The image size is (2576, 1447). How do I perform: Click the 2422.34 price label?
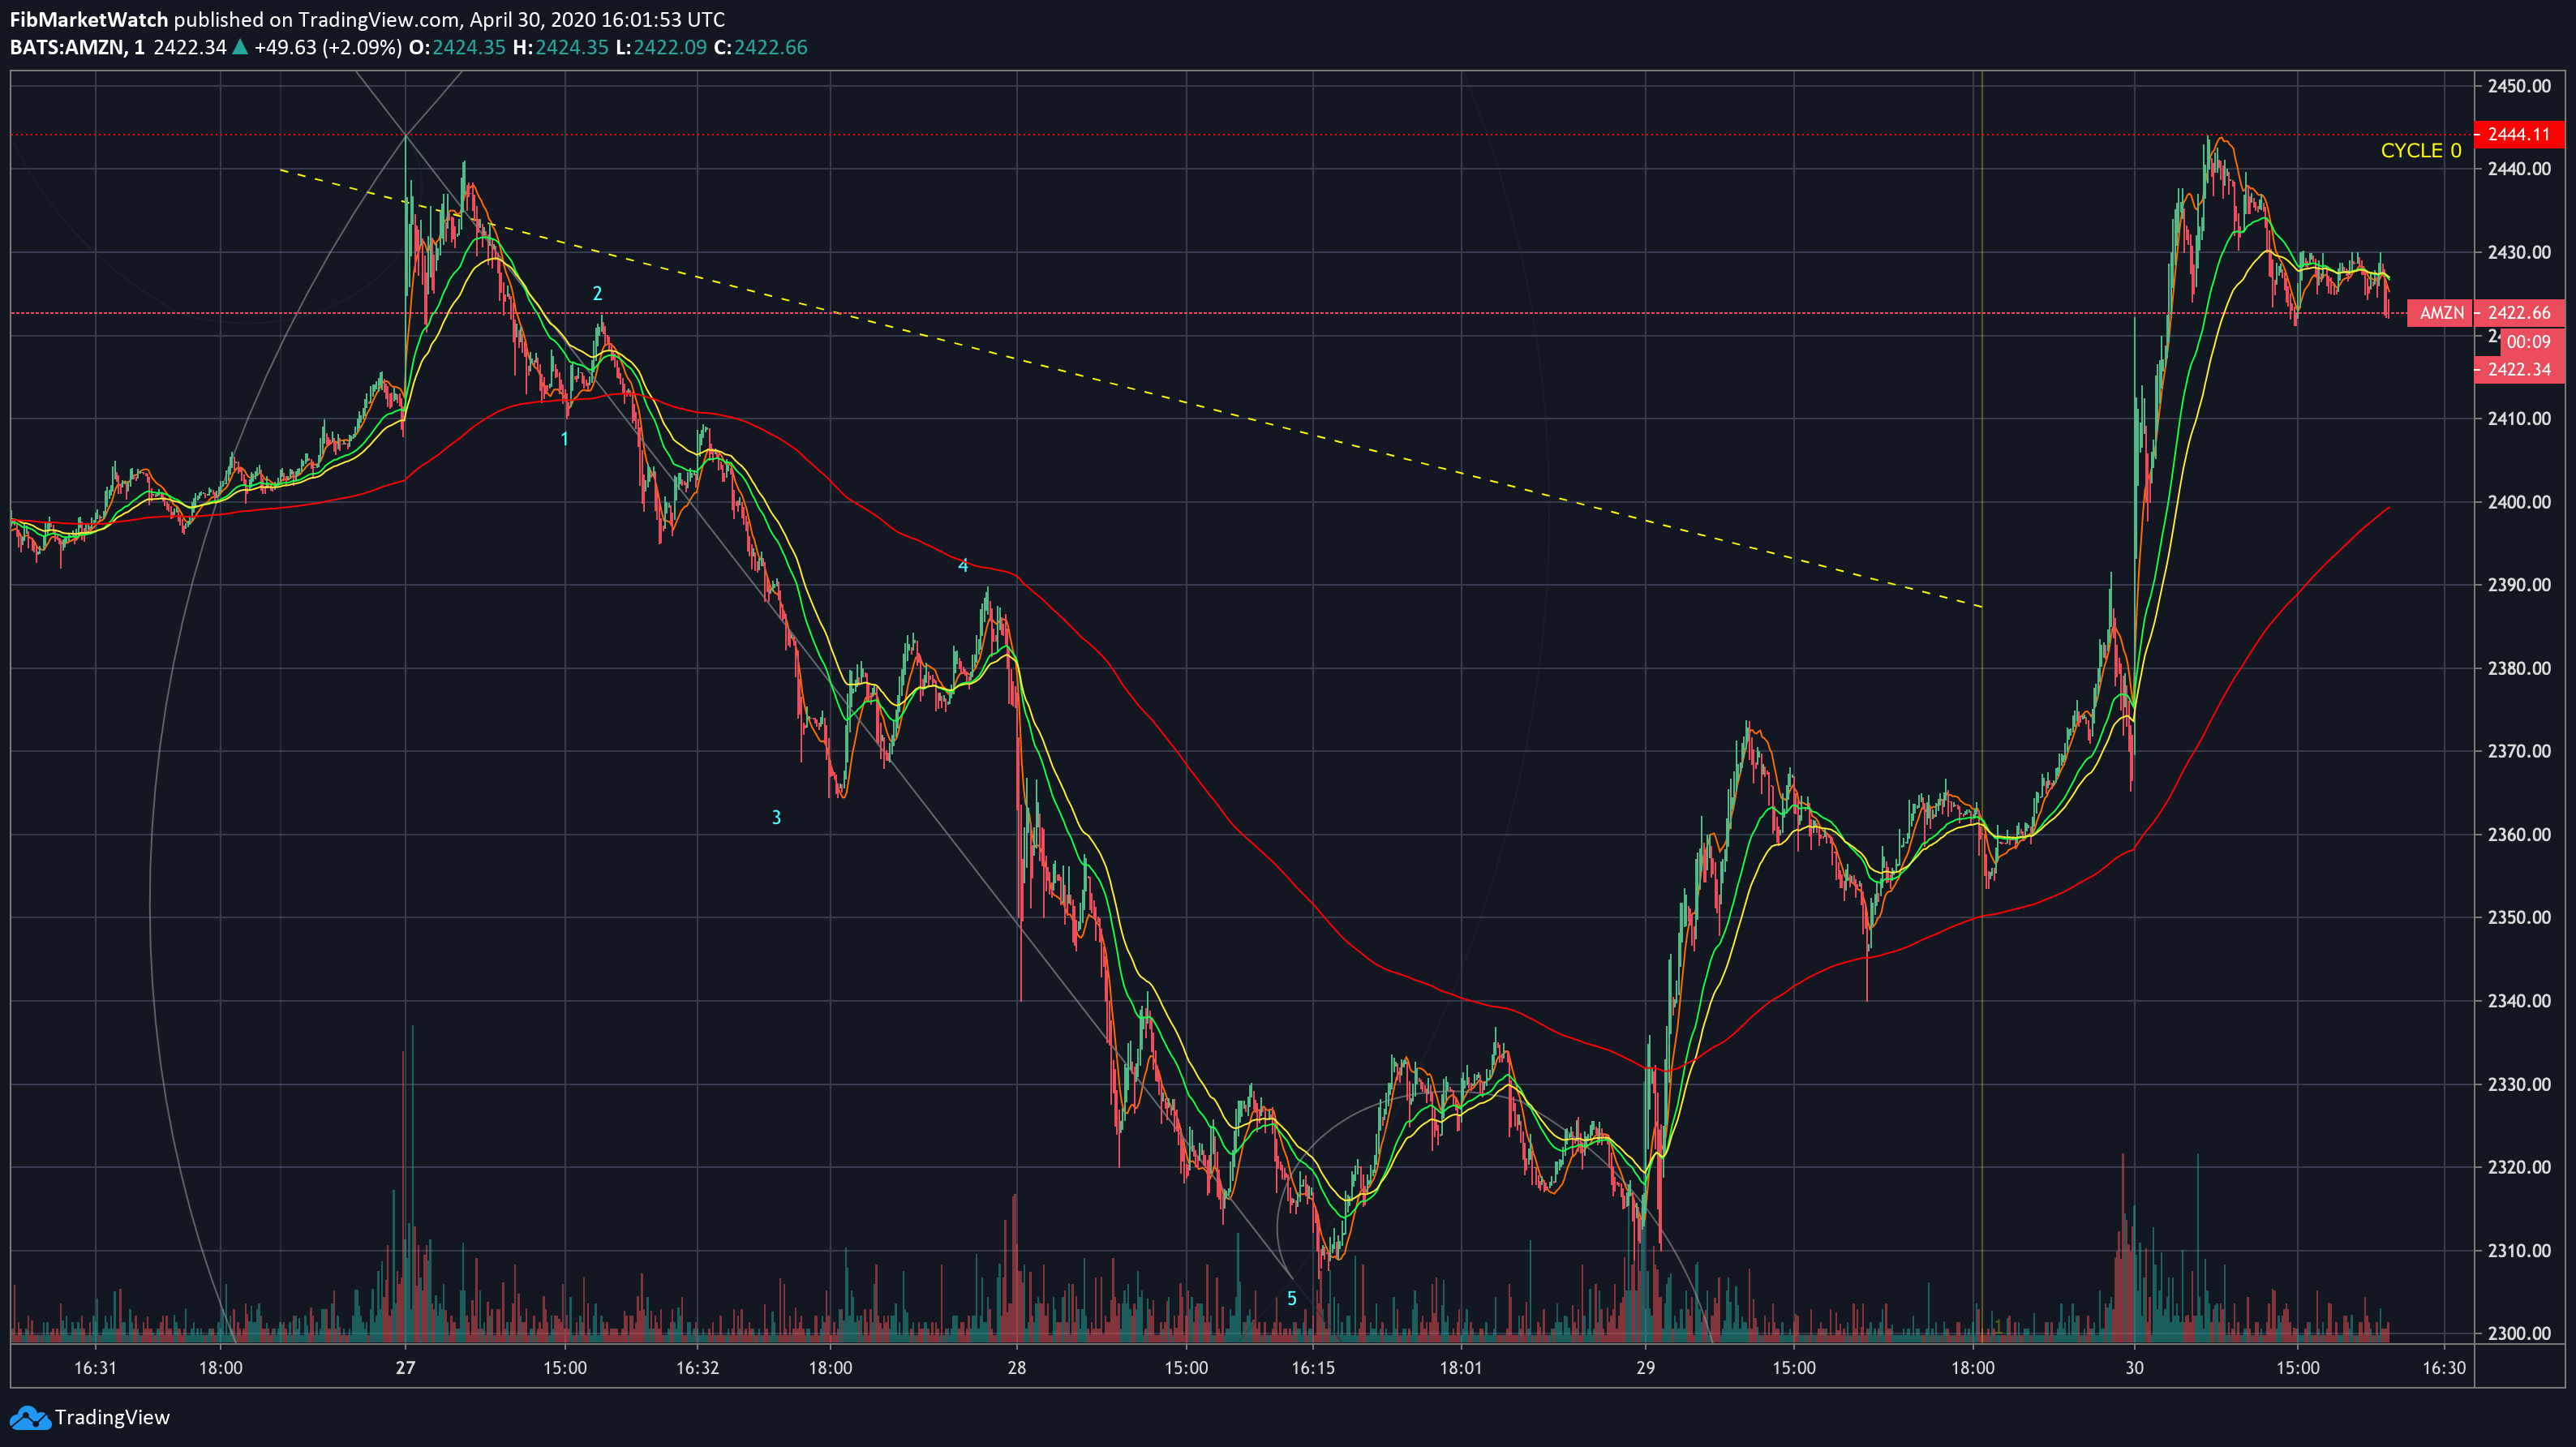click(2518, 370)
